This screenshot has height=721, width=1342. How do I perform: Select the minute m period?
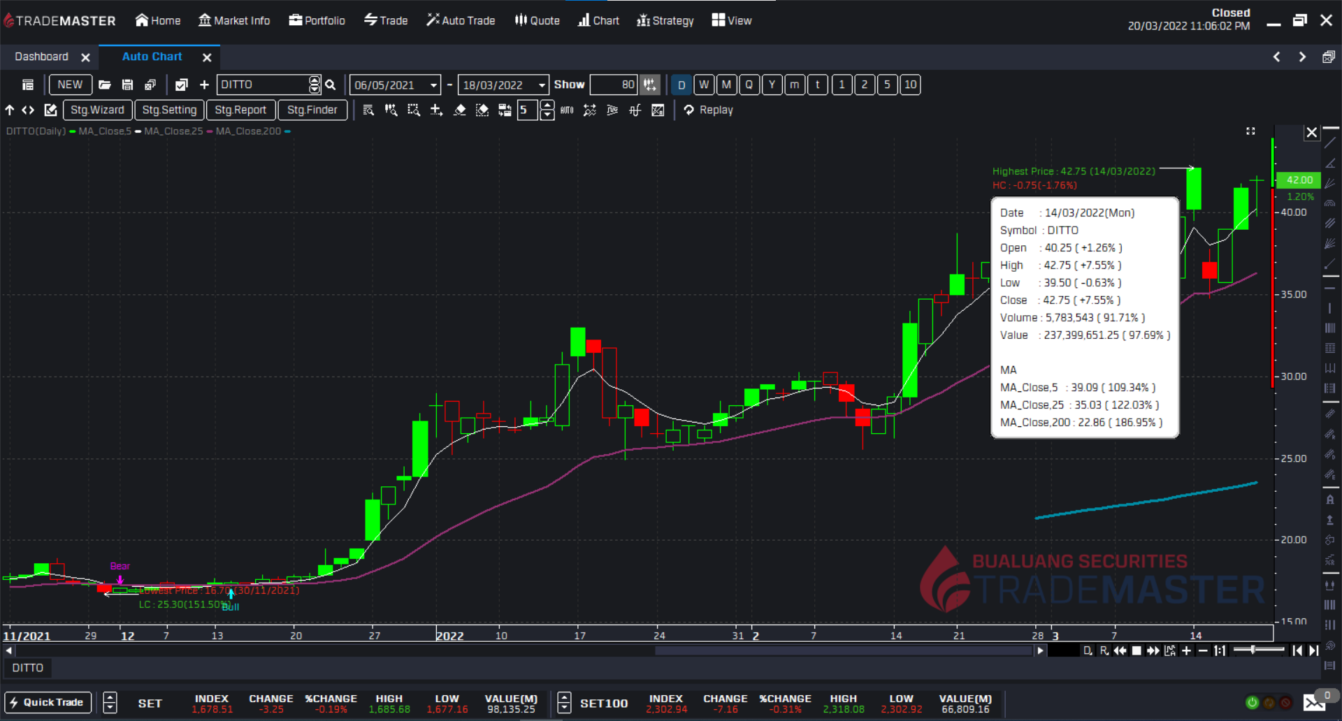[795, 85]
